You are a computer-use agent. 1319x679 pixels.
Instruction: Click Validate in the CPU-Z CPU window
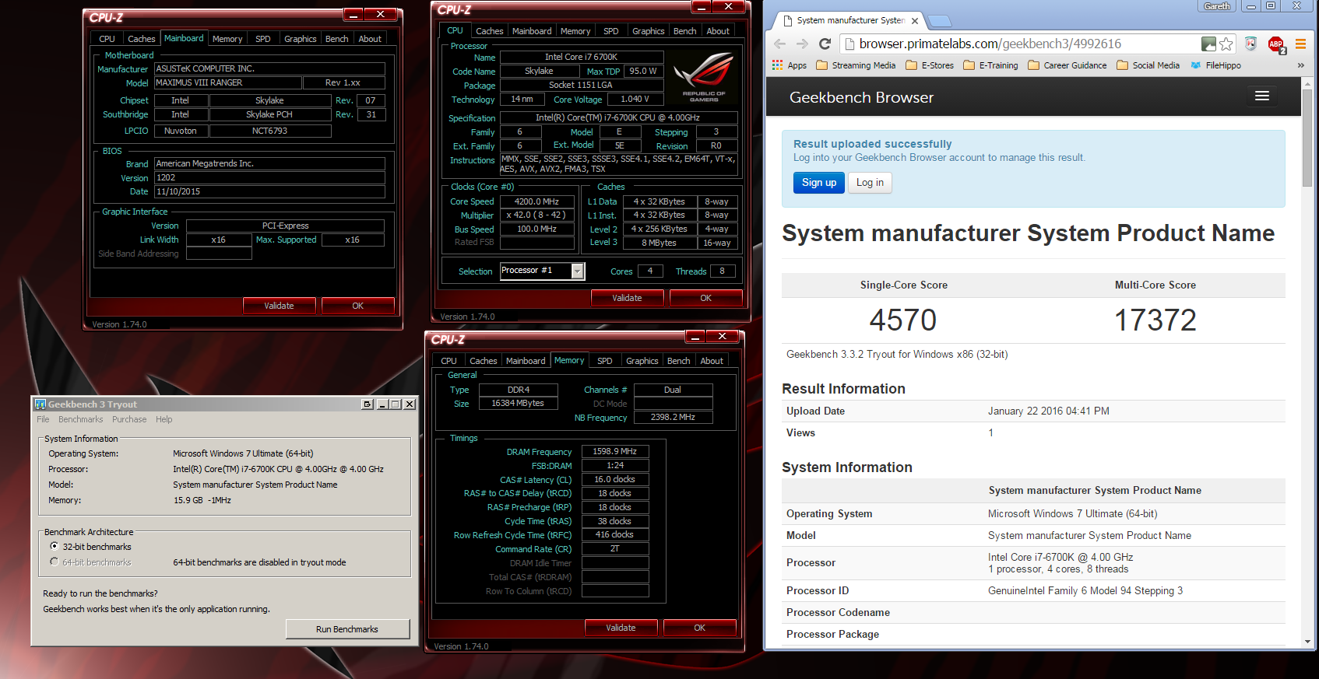[x=627, y=298]
